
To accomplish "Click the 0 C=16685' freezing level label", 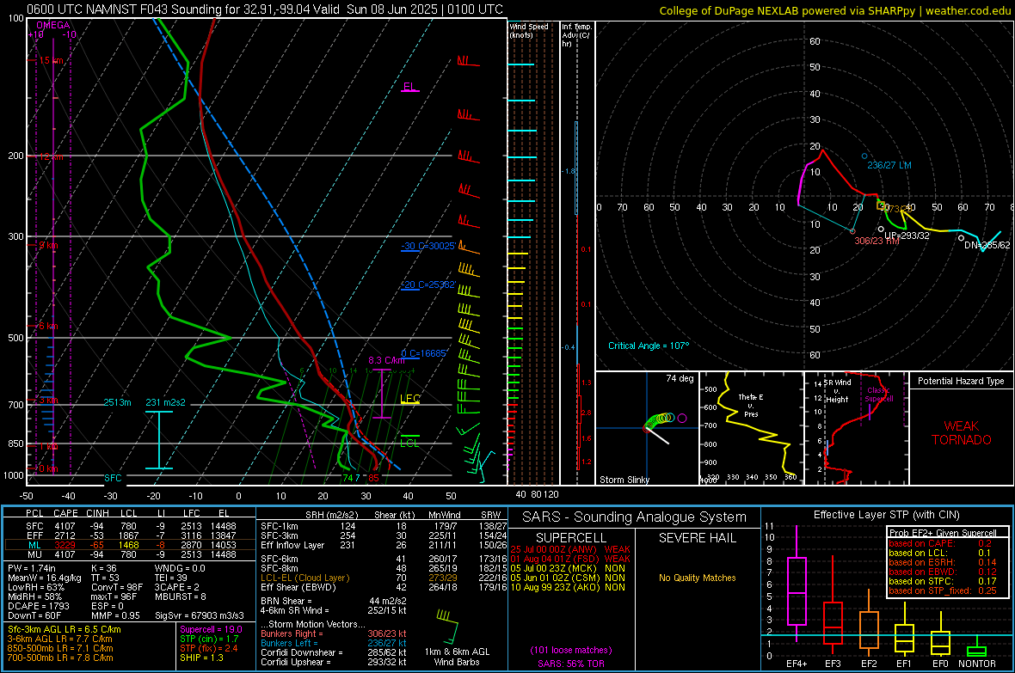I will point(423,353).
